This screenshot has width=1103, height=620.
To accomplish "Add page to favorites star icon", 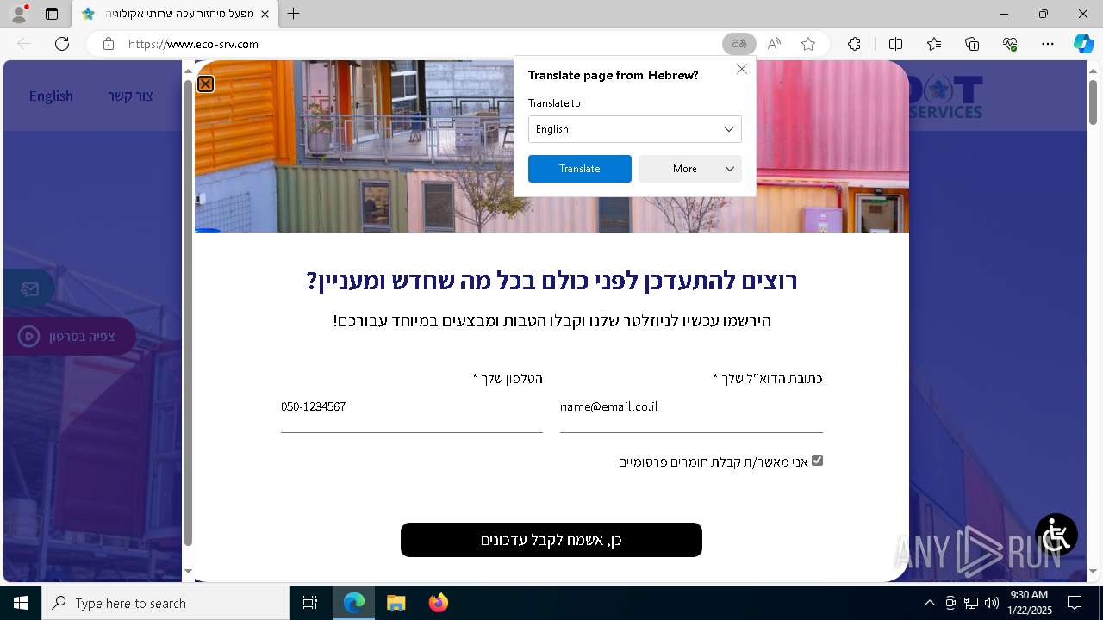I will [x=808, y=44].
